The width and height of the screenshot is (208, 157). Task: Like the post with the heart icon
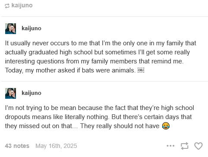(199, 146)
